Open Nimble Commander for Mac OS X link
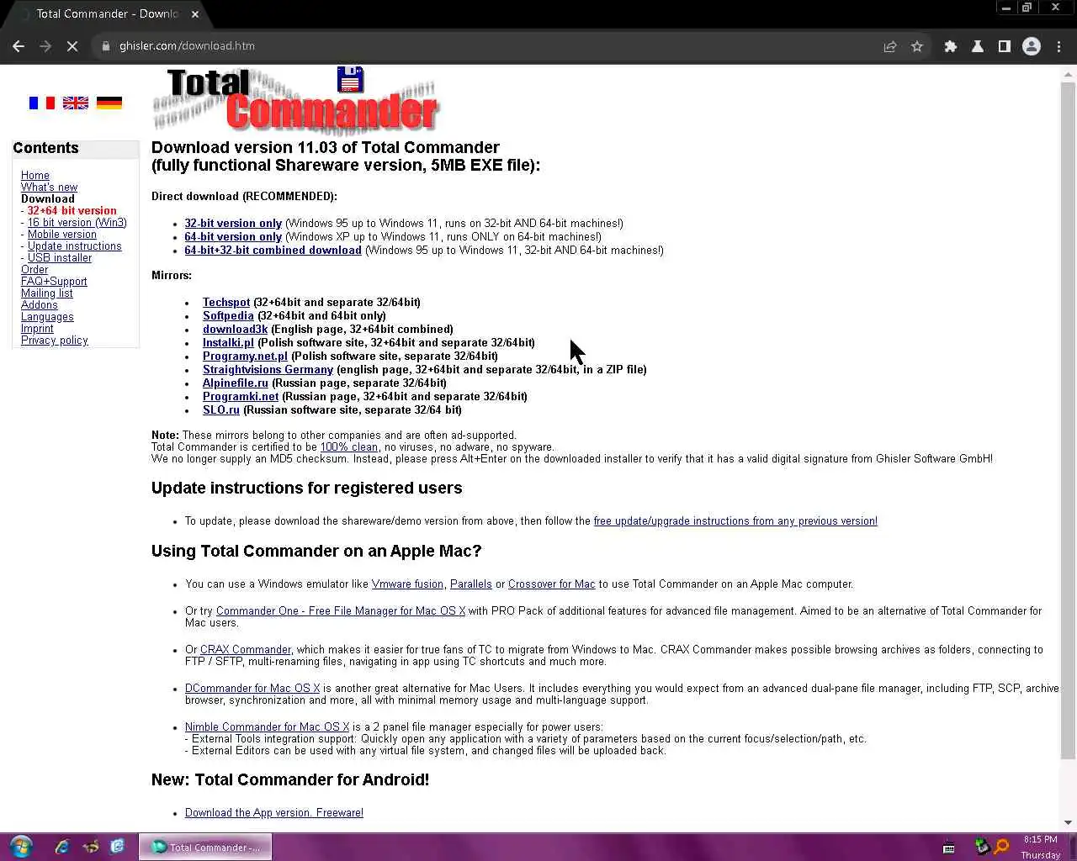This screenshot has height=861, width=1077. click(x=268, y=726)
